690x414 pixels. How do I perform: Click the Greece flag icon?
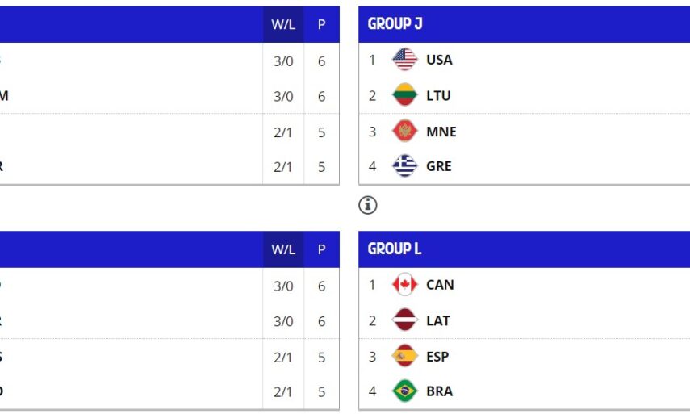pos(404,166)
